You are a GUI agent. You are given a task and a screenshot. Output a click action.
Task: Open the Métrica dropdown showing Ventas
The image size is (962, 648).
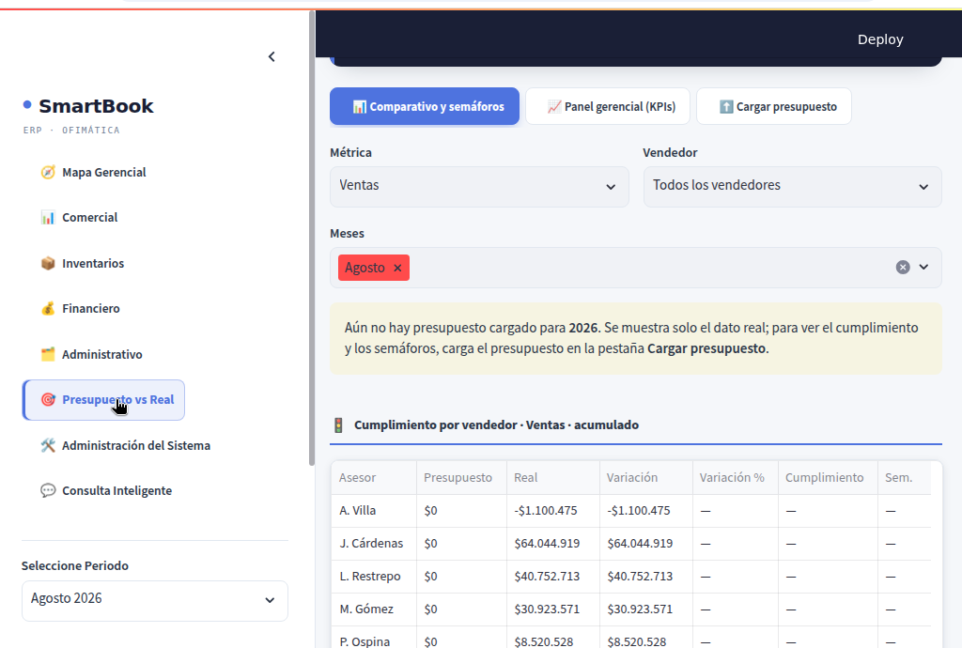[x=479, y=186]
